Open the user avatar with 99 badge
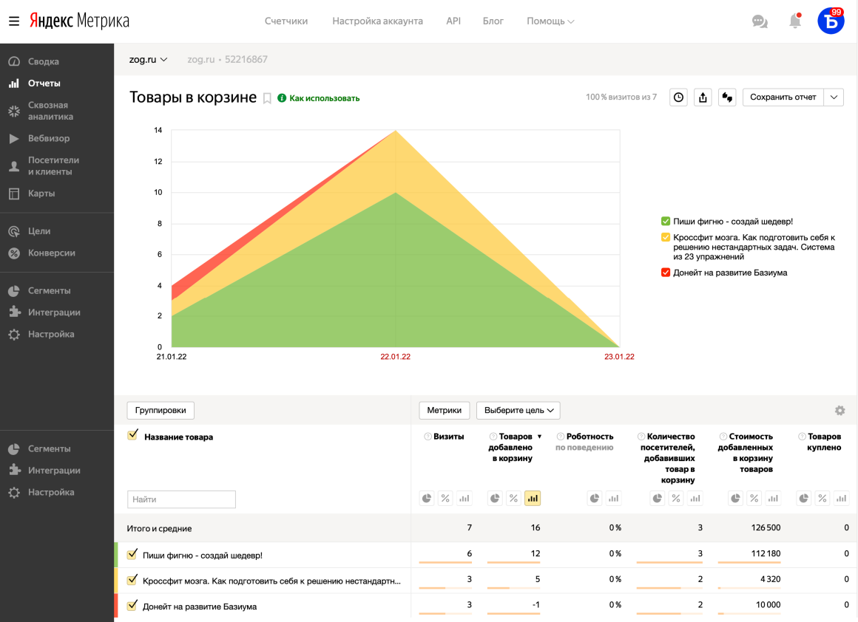858x622 pixels. (x=831, y=21)
